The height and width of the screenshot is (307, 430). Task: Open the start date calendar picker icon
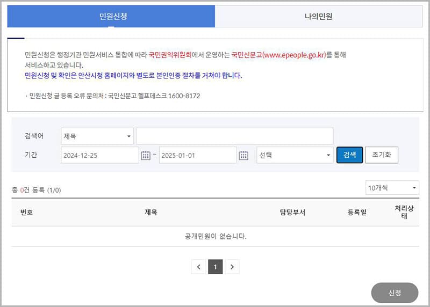146,155
